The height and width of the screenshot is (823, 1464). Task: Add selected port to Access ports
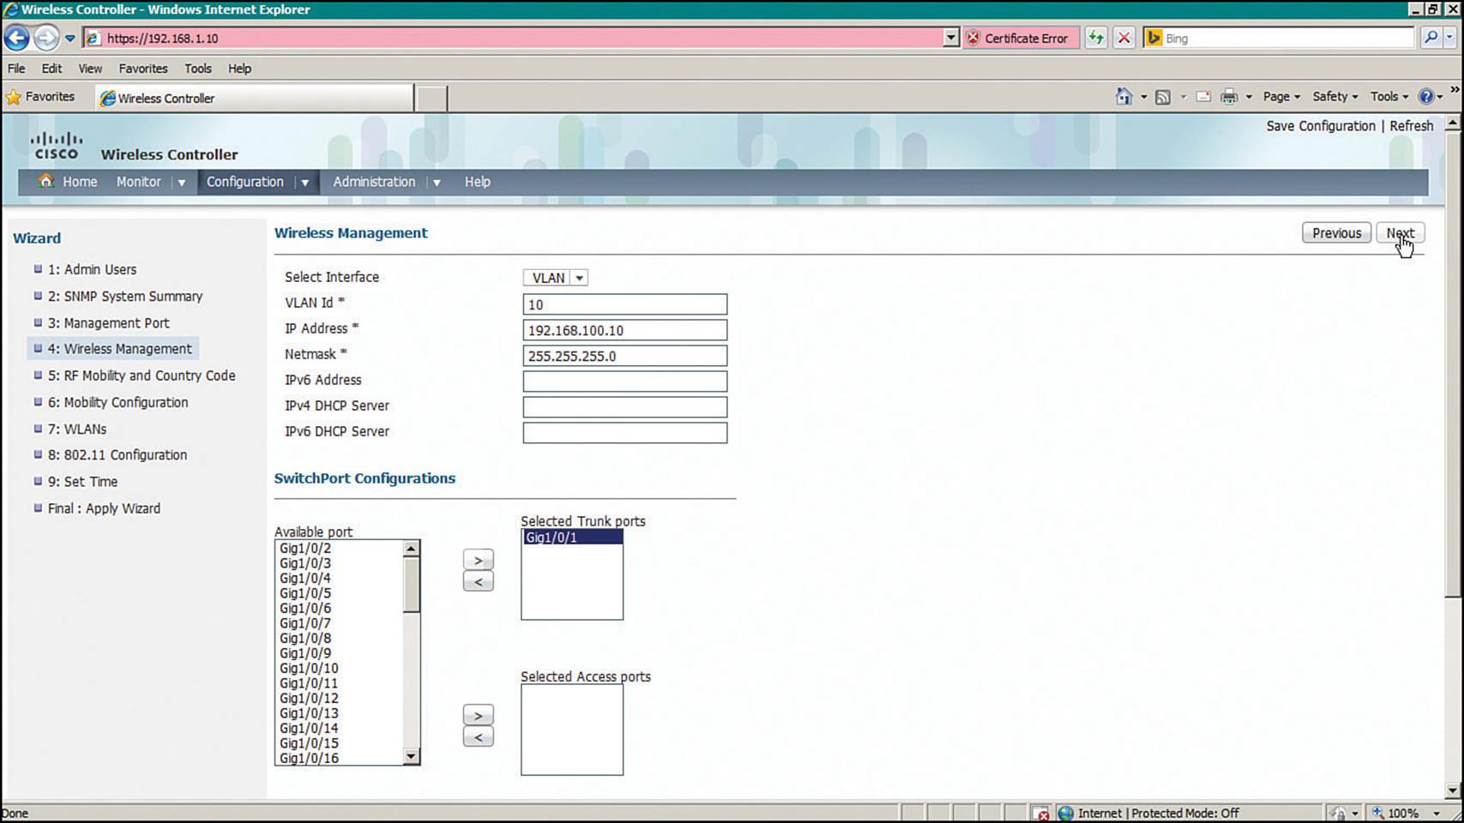[x=479, y=716]
